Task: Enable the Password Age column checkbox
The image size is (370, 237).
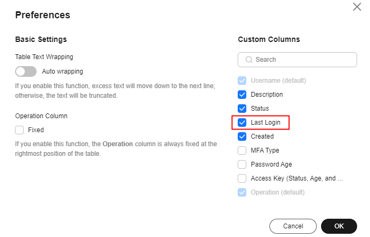Action: (242, 164)
